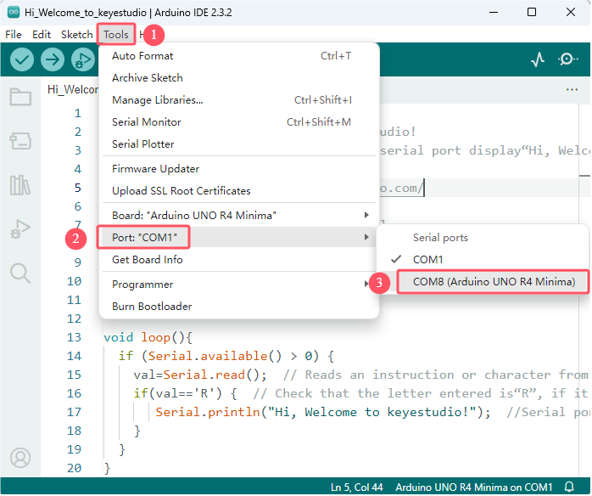
Task: Open the Tools menu
Action: click(x=116, y=35)
